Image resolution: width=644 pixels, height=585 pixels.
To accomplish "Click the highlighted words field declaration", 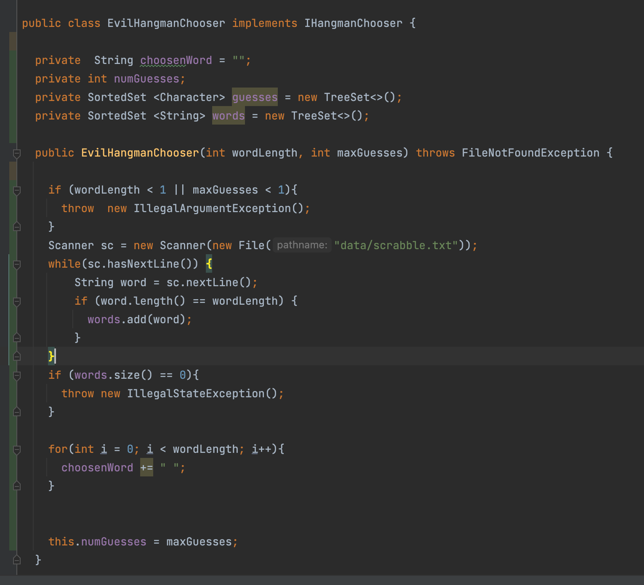I will 228,116.
